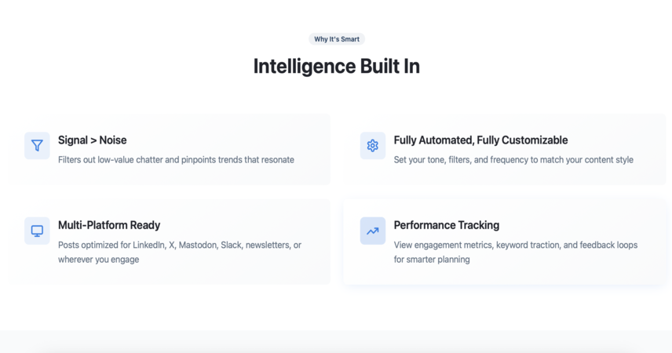Click text about filtering low-value chatter

(176, 160)
